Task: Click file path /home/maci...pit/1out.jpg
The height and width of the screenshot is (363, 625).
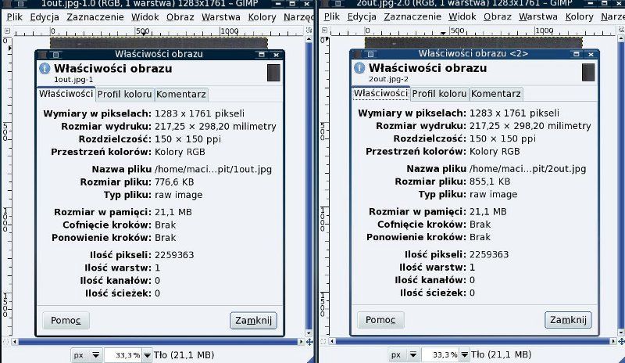Action: (x=213, y=169)
